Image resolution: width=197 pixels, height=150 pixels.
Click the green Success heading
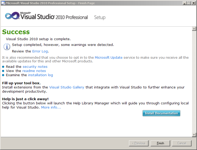point(16,32)
